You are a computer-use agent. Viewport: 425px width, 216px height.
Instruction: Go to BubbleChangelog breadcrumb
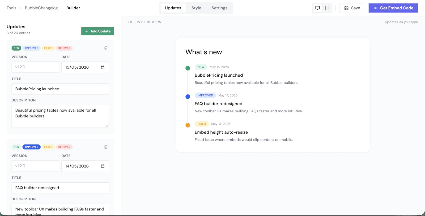41,8
